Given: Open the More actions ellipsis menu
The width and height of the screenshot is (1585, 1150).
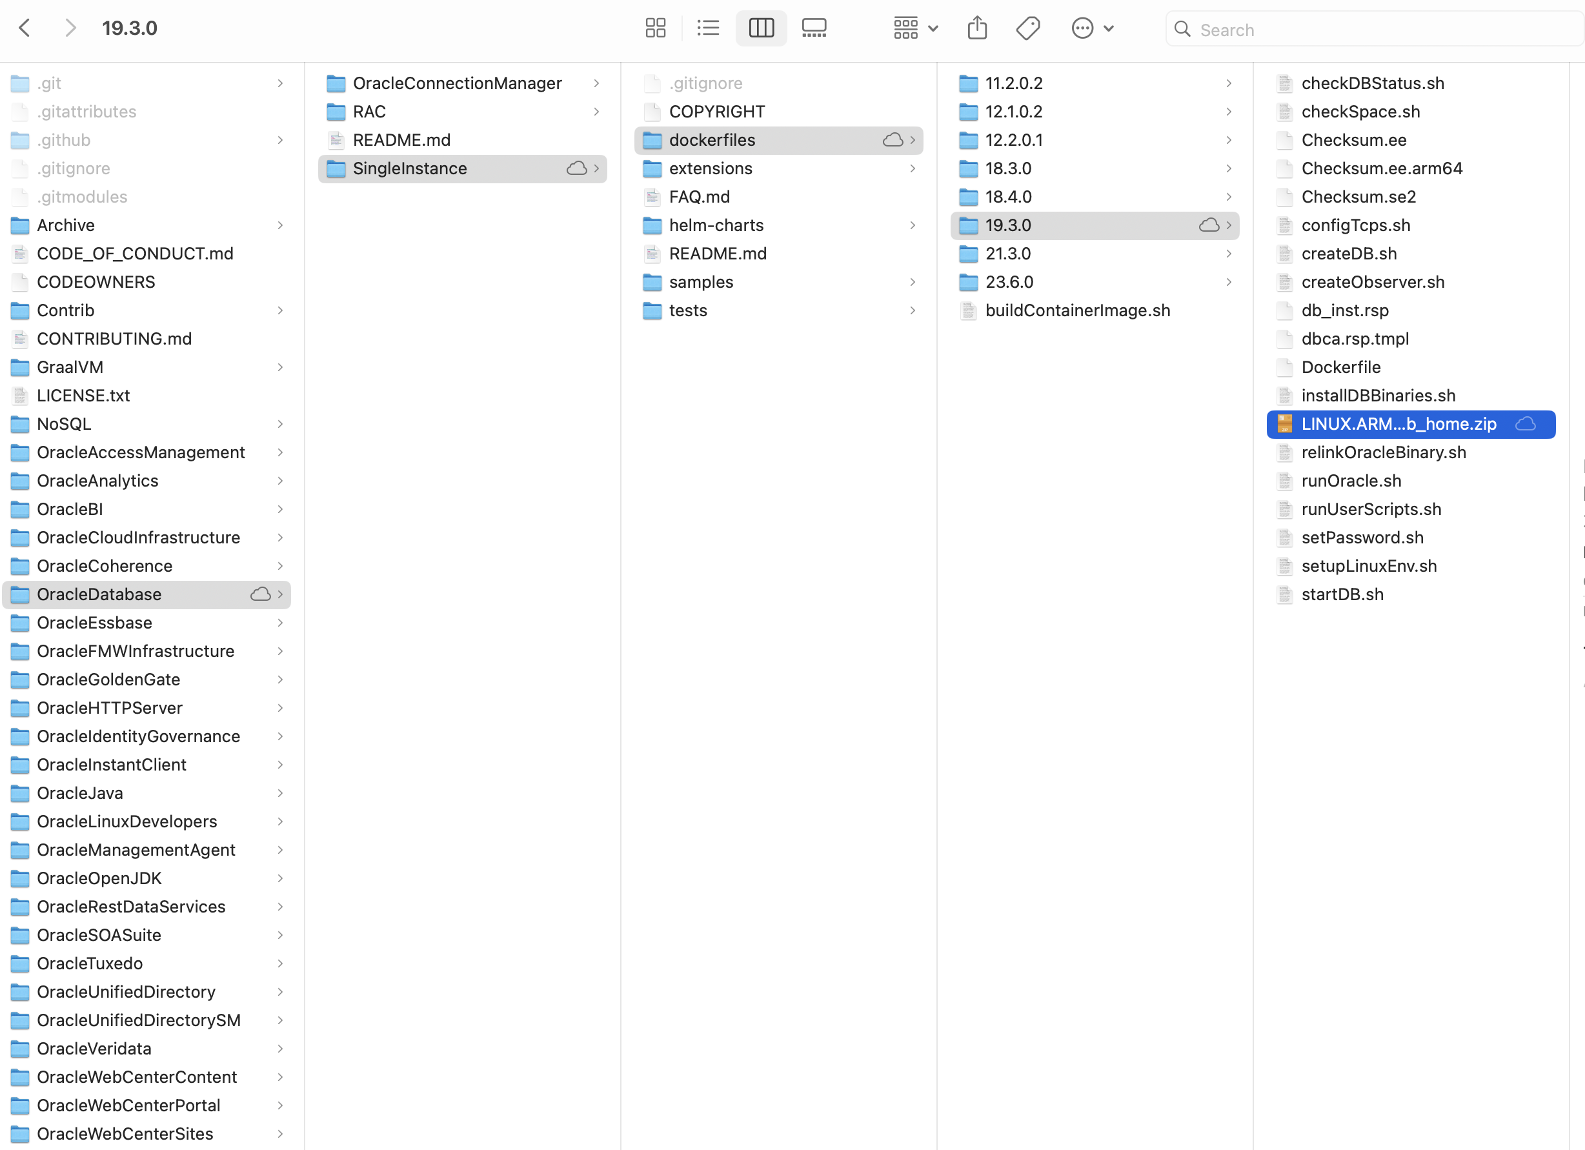Looking at the screenshot, I should 1093,28.
